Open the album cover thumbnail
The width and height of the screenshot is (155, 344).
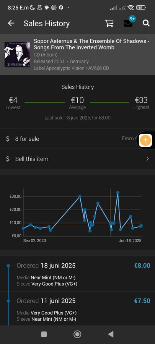17,54
